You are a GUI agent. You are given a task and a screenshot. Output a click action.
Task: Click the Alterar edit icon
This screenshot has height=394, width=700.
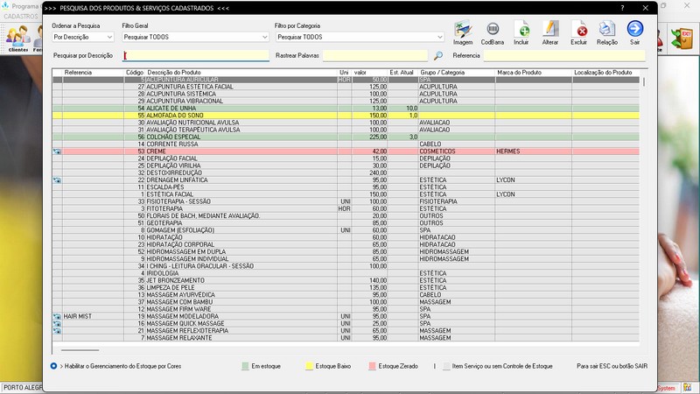coord(550,29)
